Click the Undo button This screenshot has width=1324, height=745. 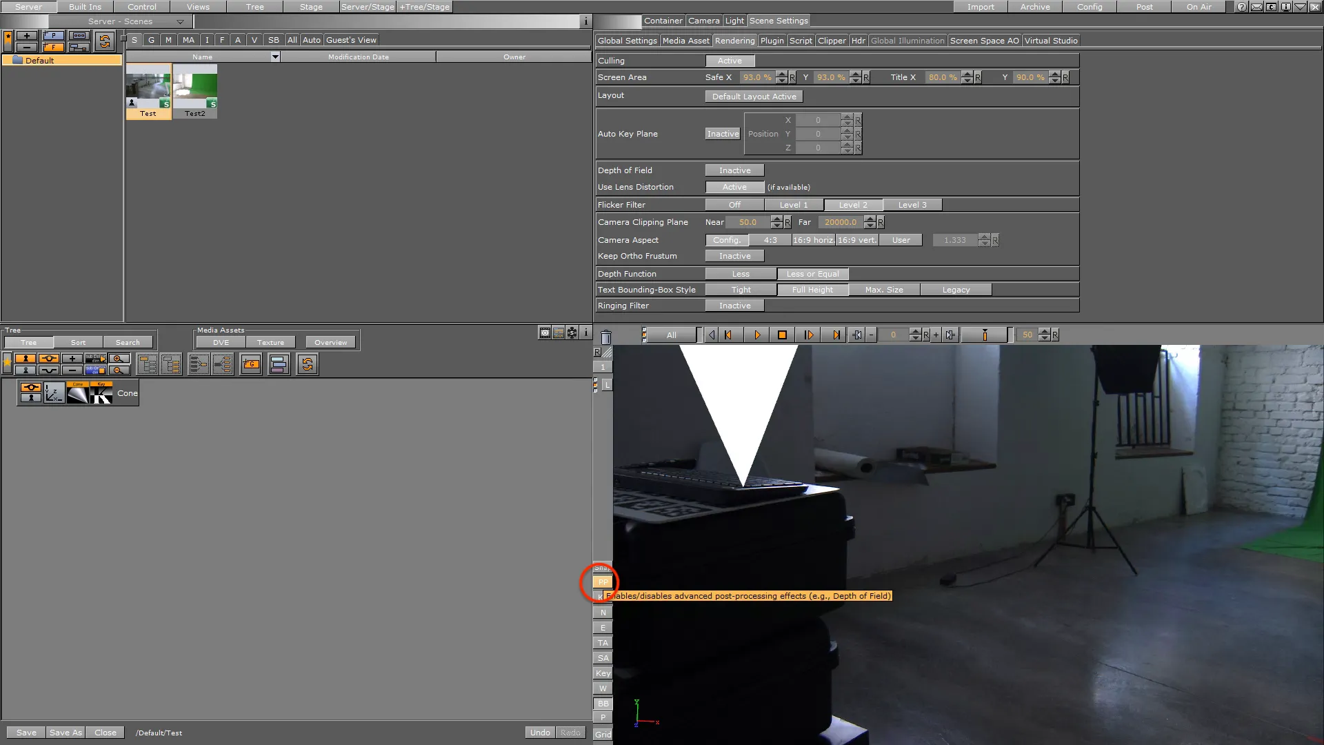coord(540,733)
